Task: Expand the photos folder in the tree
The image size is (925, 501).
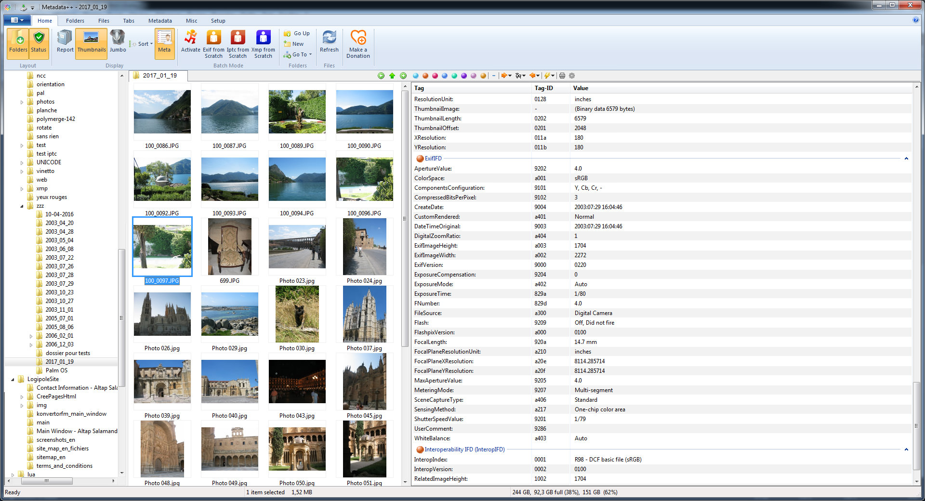Action: 22,102
